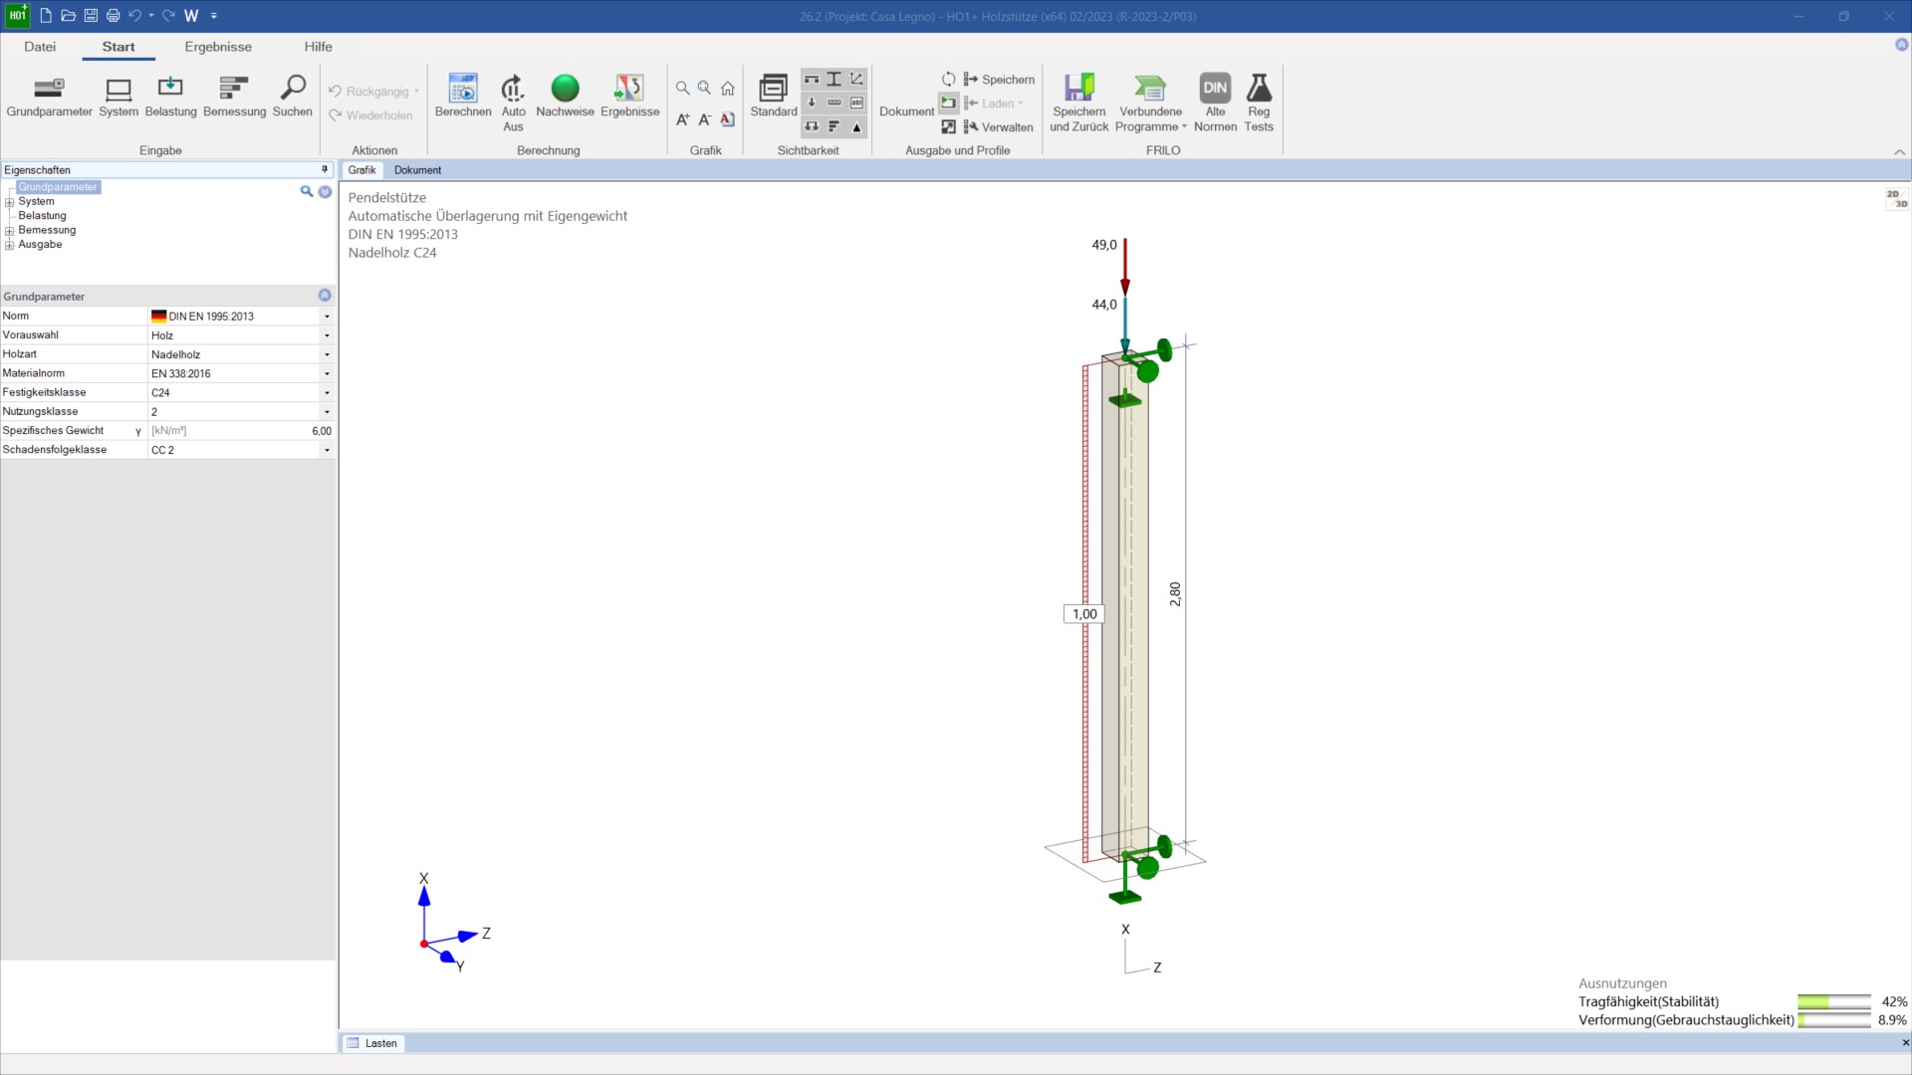Click the W Word export icon

pos(191,15)
